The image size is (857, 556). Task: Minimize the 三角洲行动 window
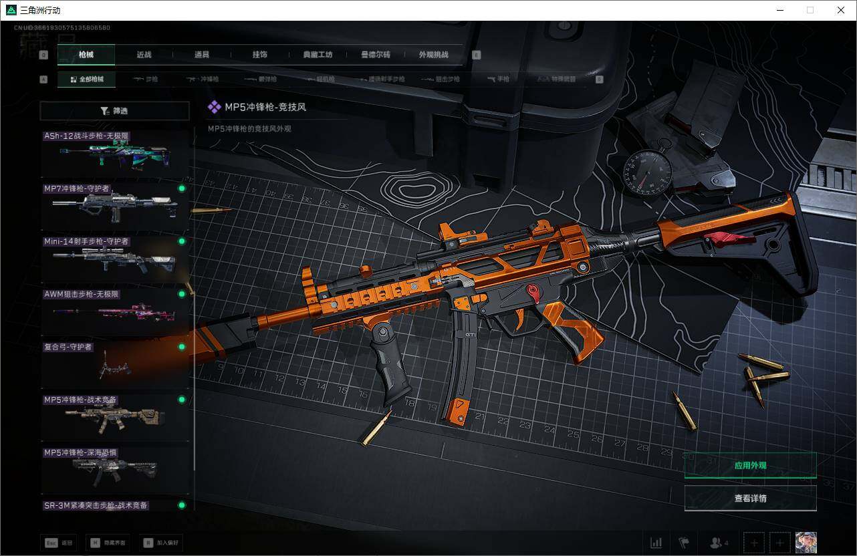[x=779, y=10]
